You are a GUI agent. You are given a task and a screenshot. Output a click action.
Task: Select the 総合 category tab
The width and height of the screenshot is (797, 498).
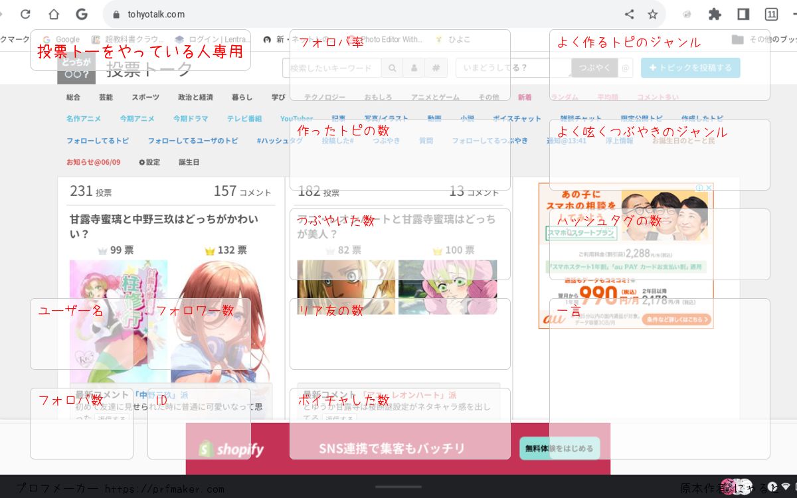(x=73, y=97)
